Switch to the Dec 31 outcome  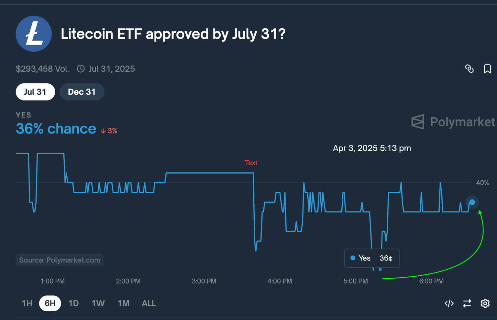click(x=82, y=92)
